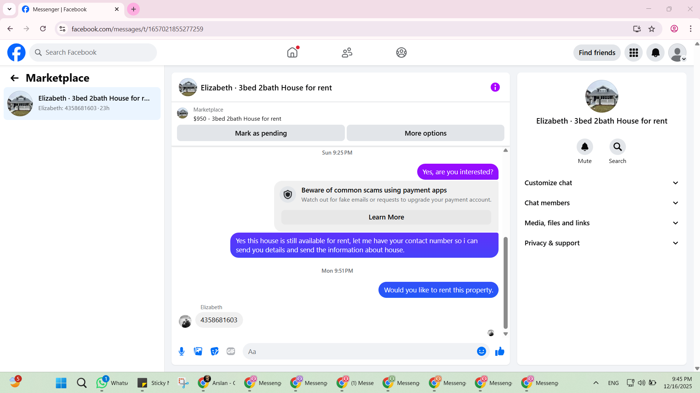This screenshot has height=393, width=700.
Task: Open the Facebook home logo
Action: click(16, 52)
